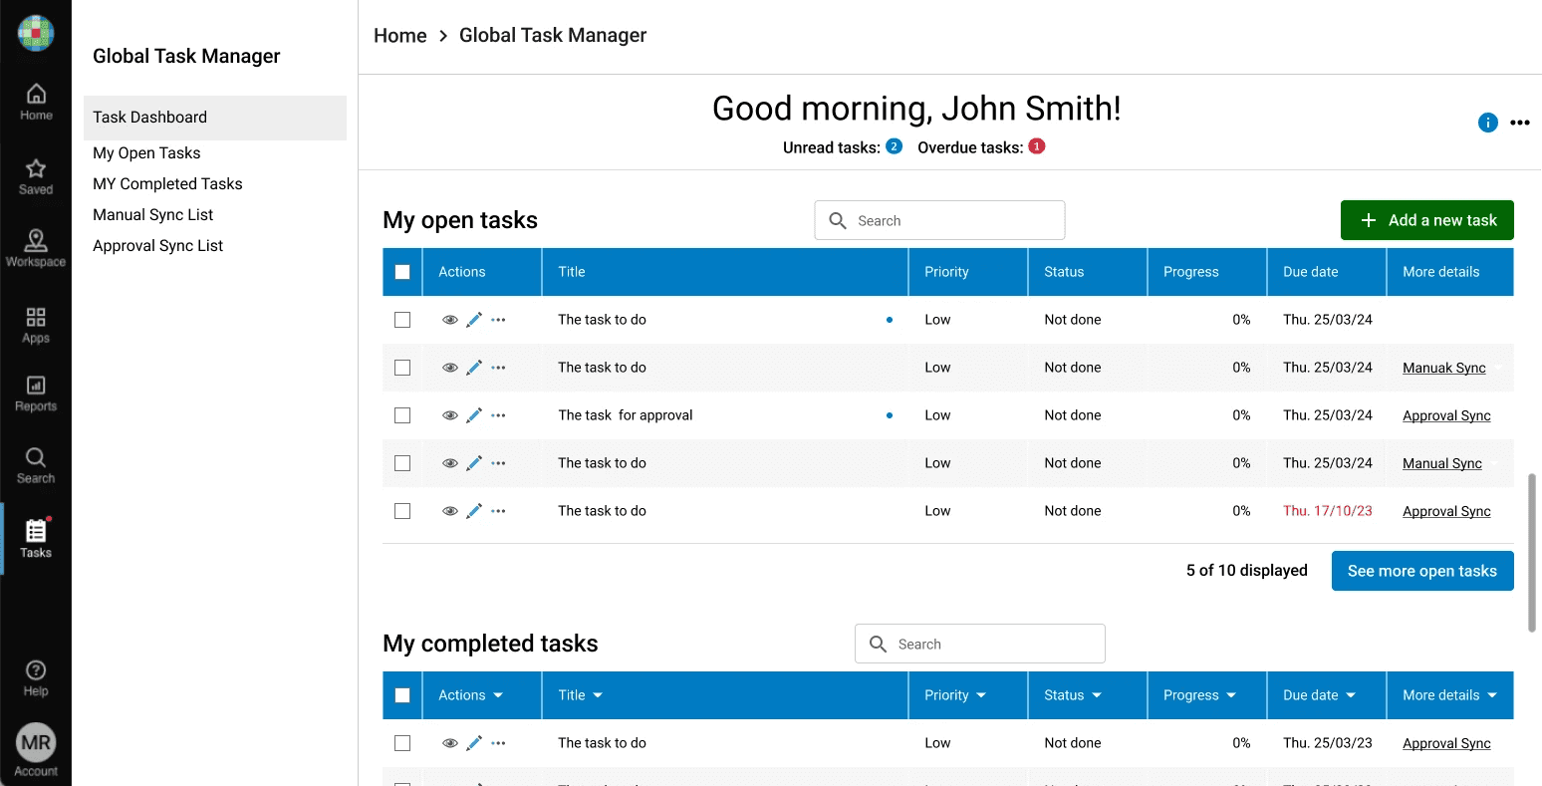
Task: Edit 'The task for approval' with the pencil
Action: tap(474, 415)
